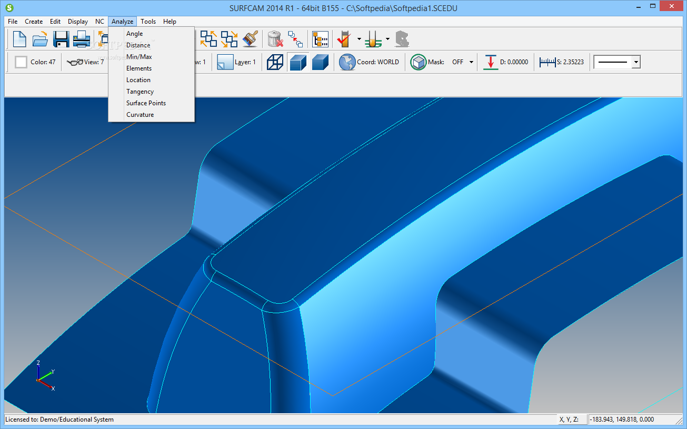Click the transform icon with two small squares

point(295,39)
